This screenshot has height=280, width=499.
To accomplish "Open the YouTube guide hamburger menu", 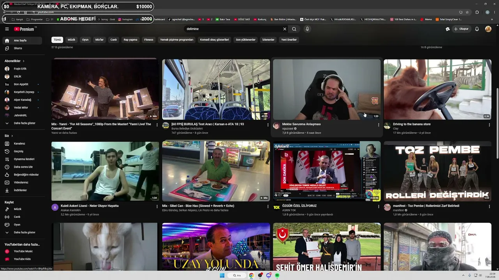I will coord(7,29).
